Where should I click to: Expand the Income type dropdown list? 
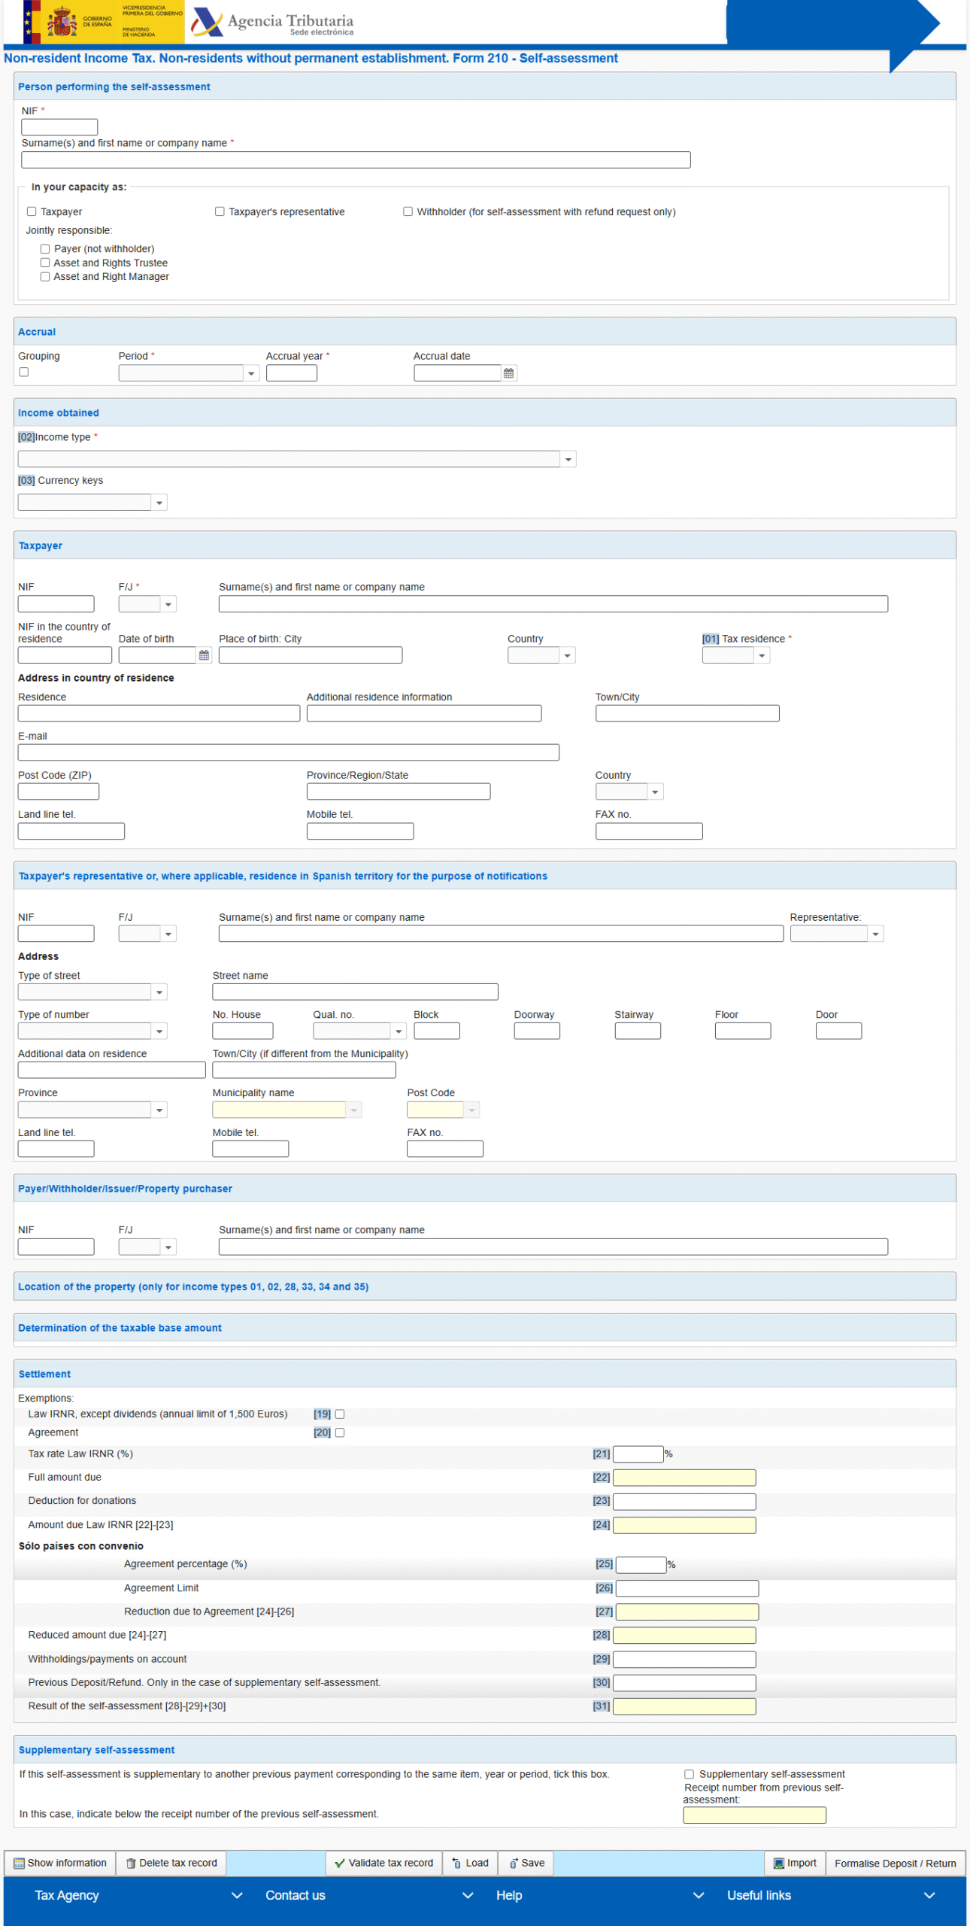click(568, 460)
